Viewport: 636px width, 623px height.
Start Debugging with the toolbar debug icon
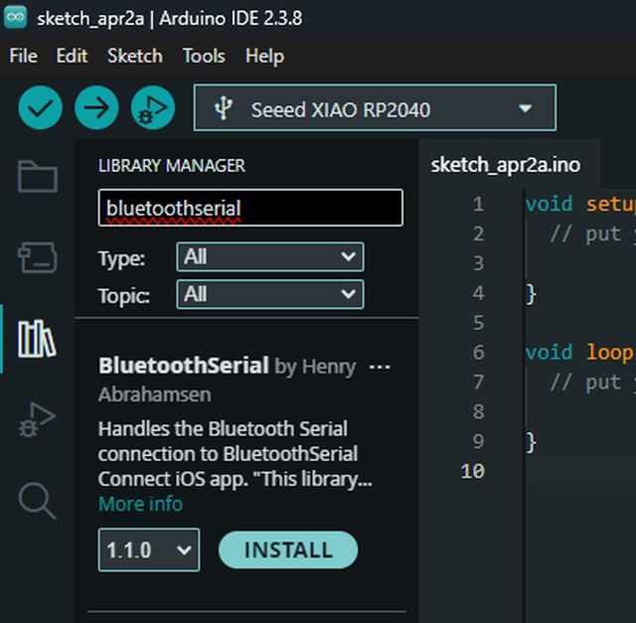tap(152, 108)
